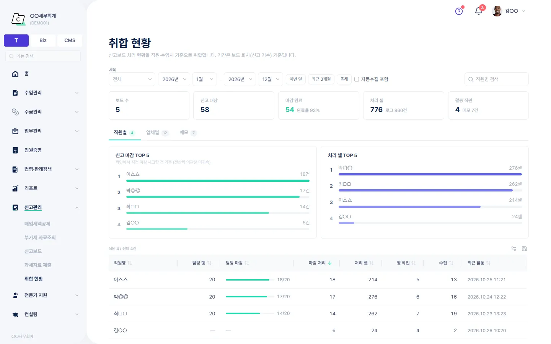Click 이△△ progress bar in 신고 마감 TOP 5

point(218,181)
